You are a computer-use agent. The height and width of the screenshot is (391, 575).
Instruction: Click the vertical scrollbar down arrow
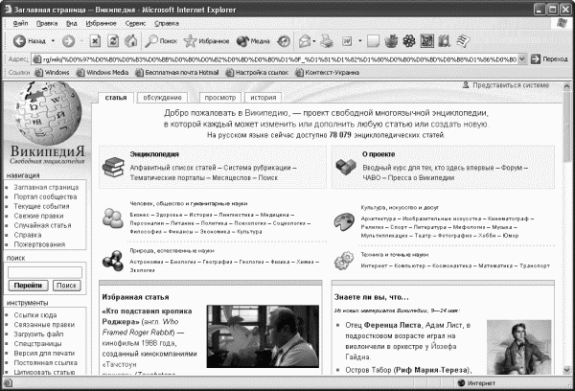pyautogui.click(x=567, y=370)
